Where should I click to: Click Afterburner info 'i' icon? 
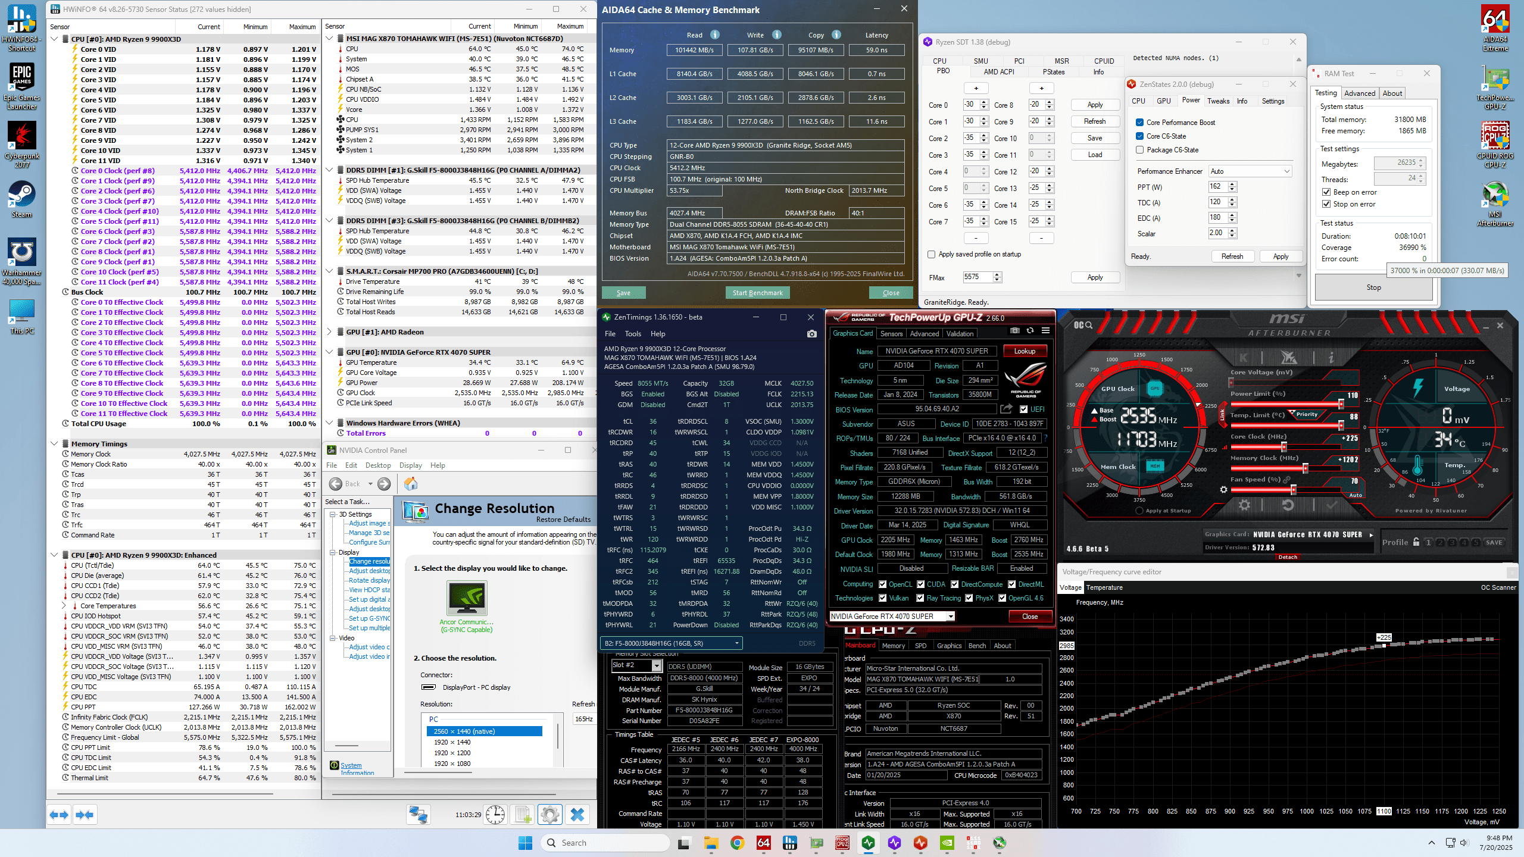pos(1331,357)
